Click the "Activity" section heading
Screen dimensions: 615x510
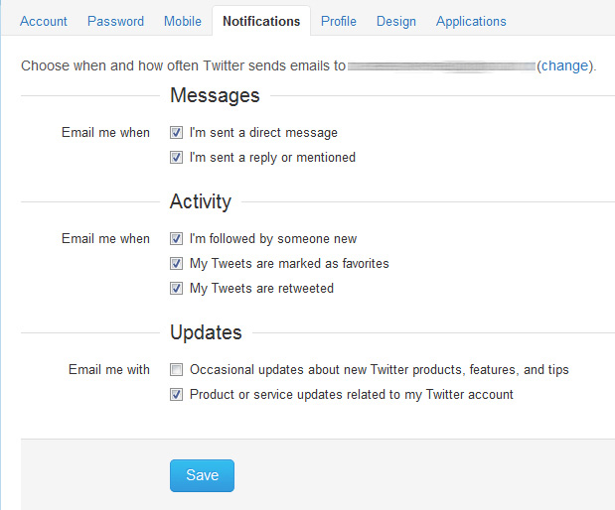(201, 201)
